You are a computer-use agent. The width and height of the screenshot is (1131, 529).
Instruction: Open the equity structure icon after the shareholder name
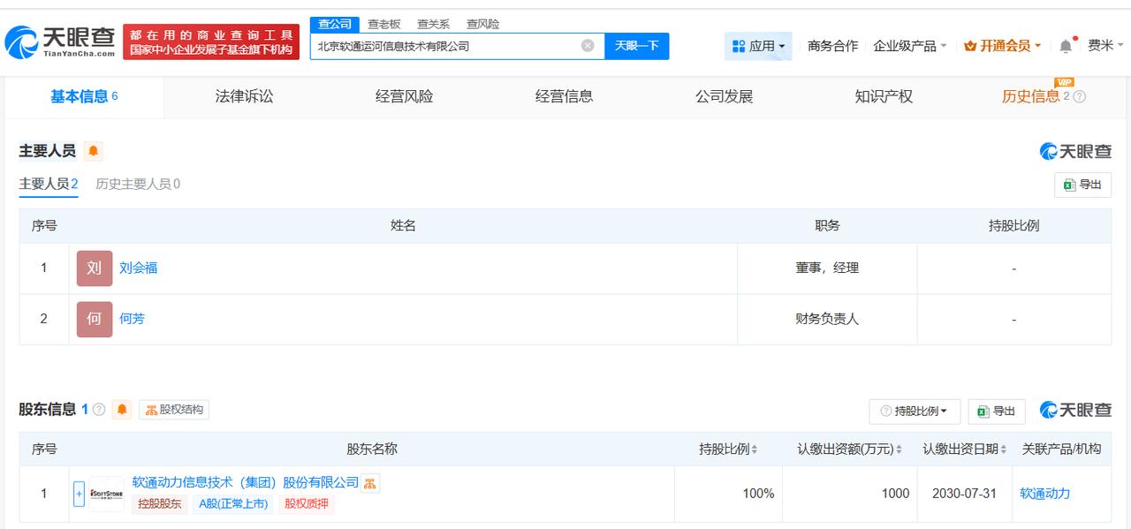[x=370, y=483]
